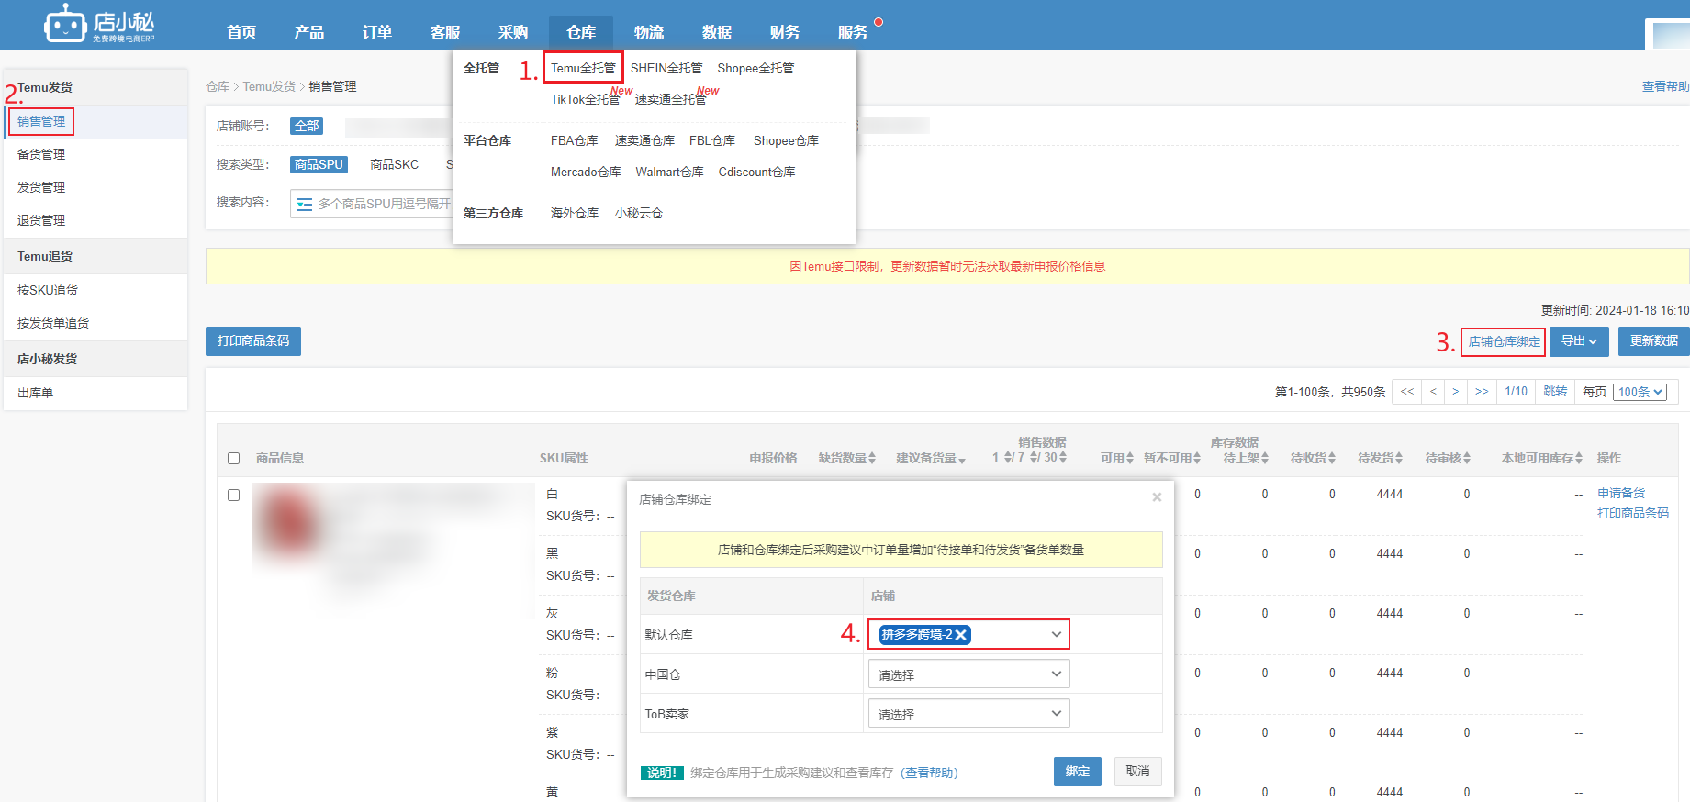Sort the 待收货 column
1690x802 pixels.
point(1332,458)
